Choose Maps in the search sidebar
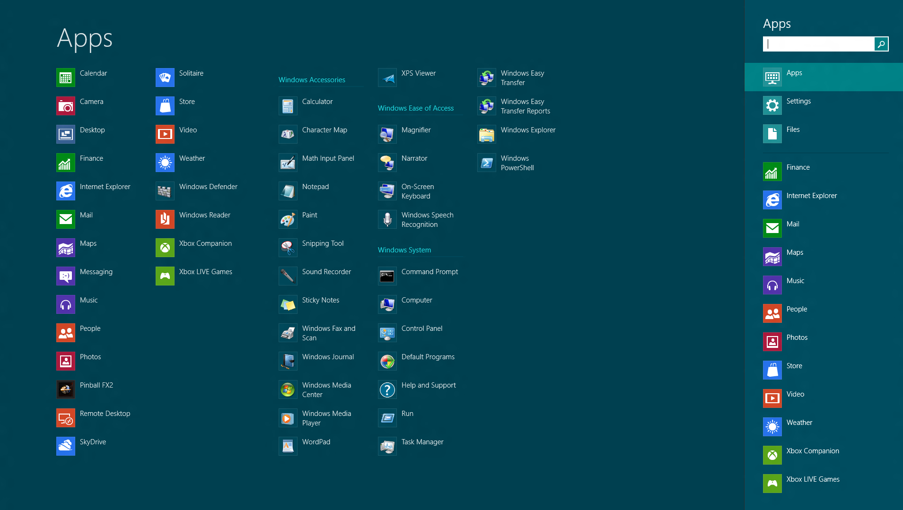 coord(824,257)
